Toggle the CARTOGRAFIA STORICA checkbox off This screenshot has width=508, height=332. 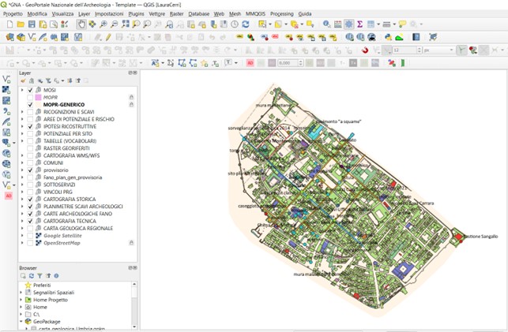30,200
